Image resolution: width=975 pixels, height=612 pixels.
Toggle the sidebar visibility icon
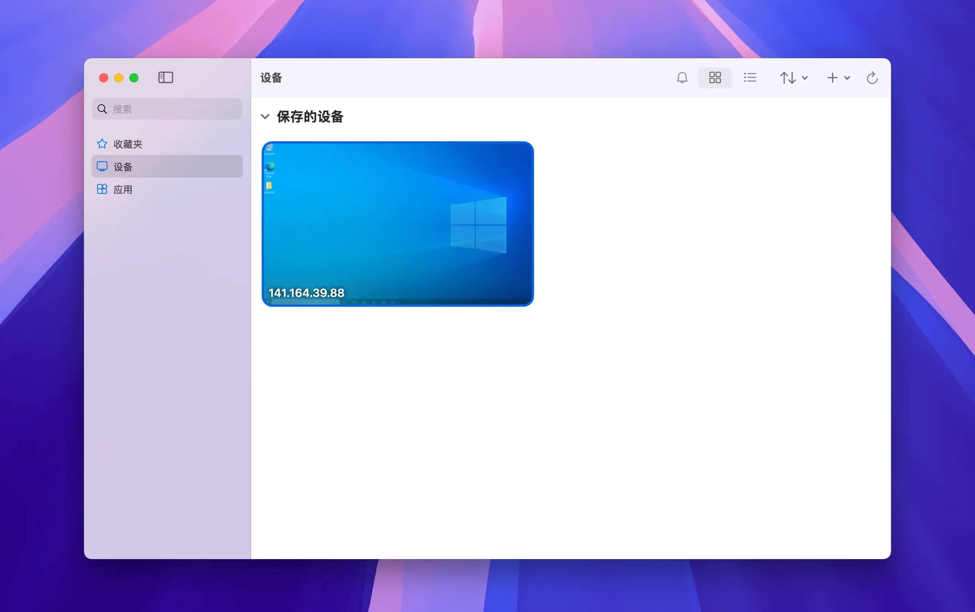pyautogui.click(x=165, y=77)
